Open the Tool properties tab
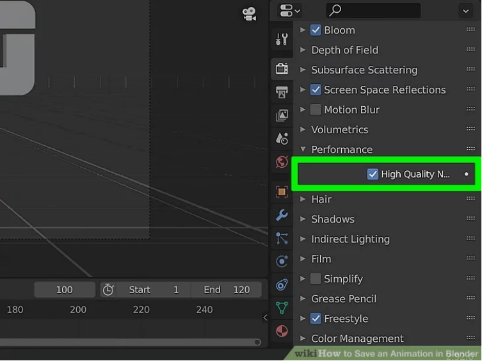 [x=282, y=39]
